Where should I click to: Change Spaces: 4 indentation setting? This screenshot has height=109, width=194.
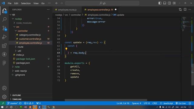136,103
